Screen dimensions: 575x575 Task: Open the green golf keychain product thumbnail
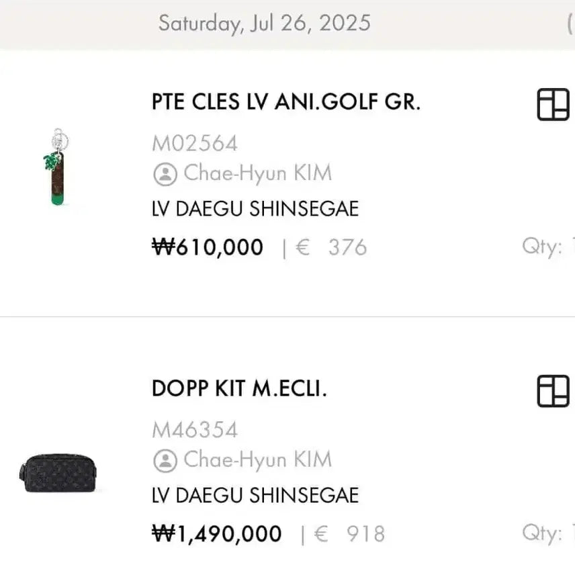click(58, 168)
